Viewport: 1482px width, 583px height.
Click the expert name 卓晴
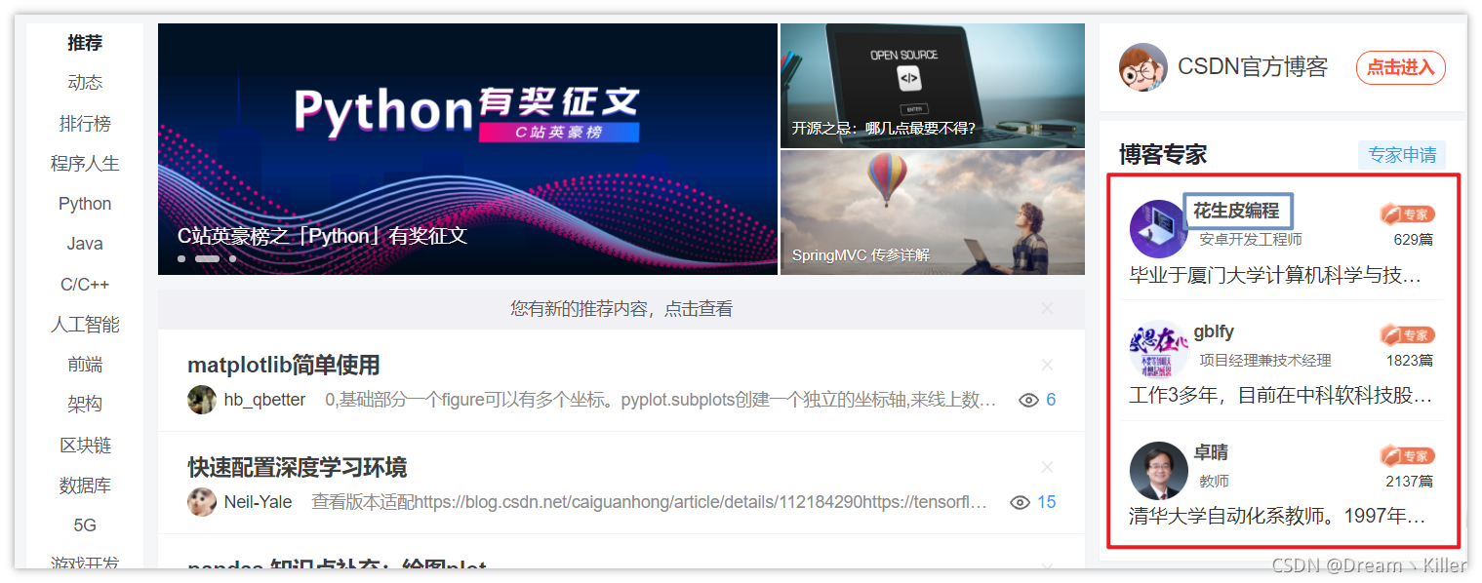(1211, 452)
